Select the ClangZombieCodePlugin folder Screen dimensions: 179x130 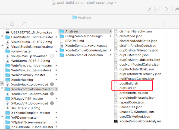(84, 36)
